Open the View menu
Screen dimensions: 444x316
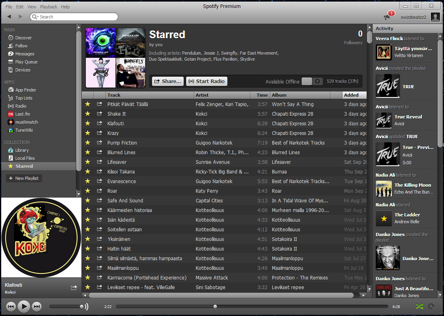pos(32,7)
